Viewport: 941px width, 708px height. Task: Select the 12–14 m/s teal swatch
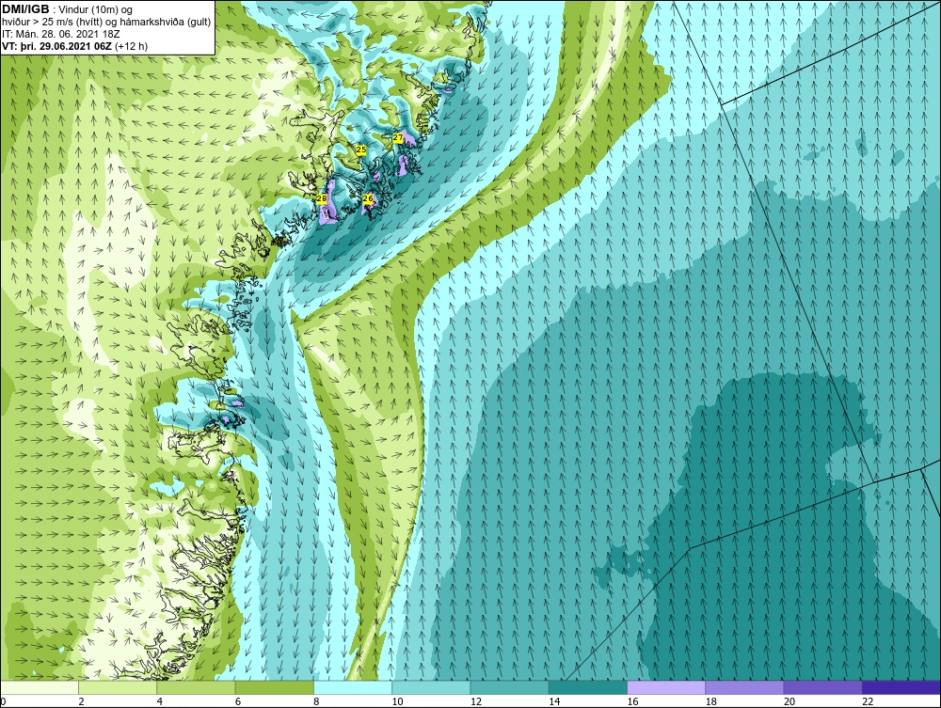click(x=509, y=687)
